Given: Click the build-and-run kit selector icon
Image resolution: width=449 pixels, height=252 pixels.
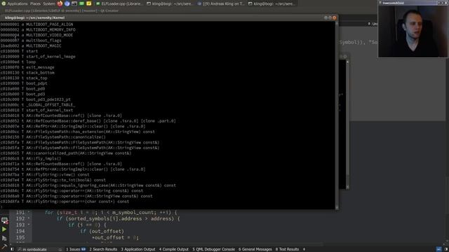Looking at the screenshot, I should point(5,220).
